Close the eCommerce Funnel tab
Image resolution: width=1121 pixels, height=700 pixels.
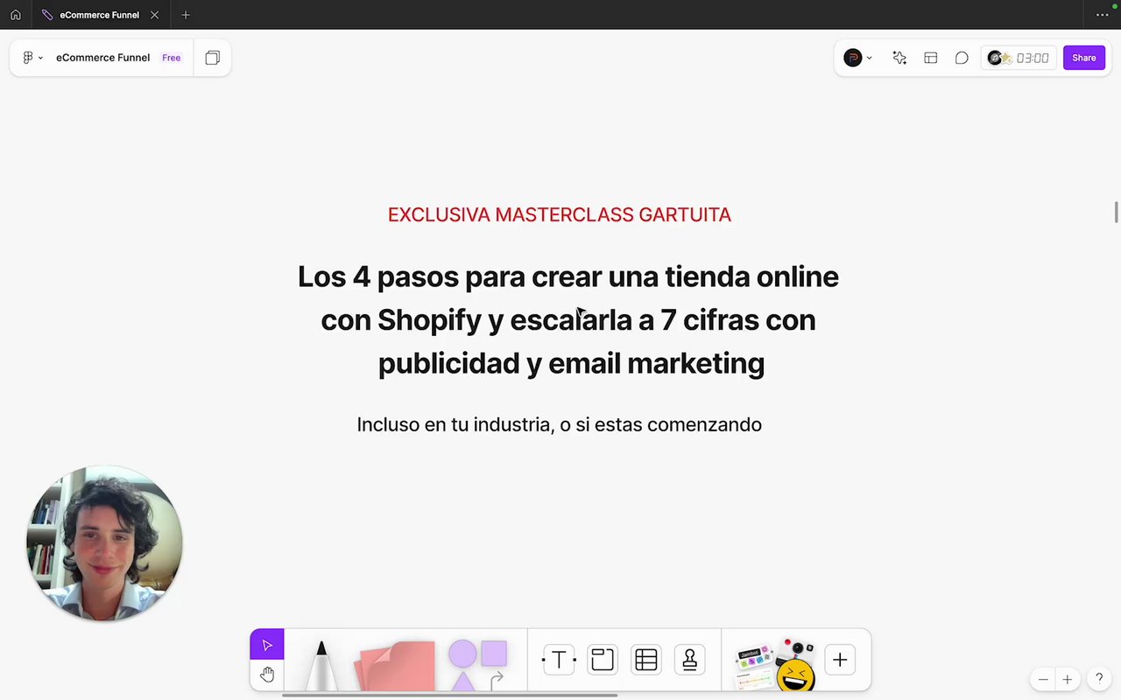click(155, 15)
